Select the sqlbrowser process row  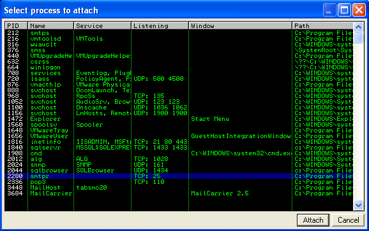179,171
